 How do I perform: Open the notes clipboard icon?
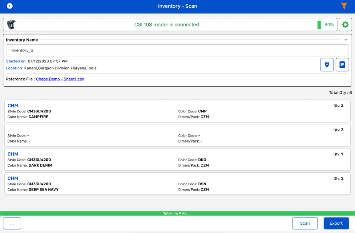tap(342, 64)
